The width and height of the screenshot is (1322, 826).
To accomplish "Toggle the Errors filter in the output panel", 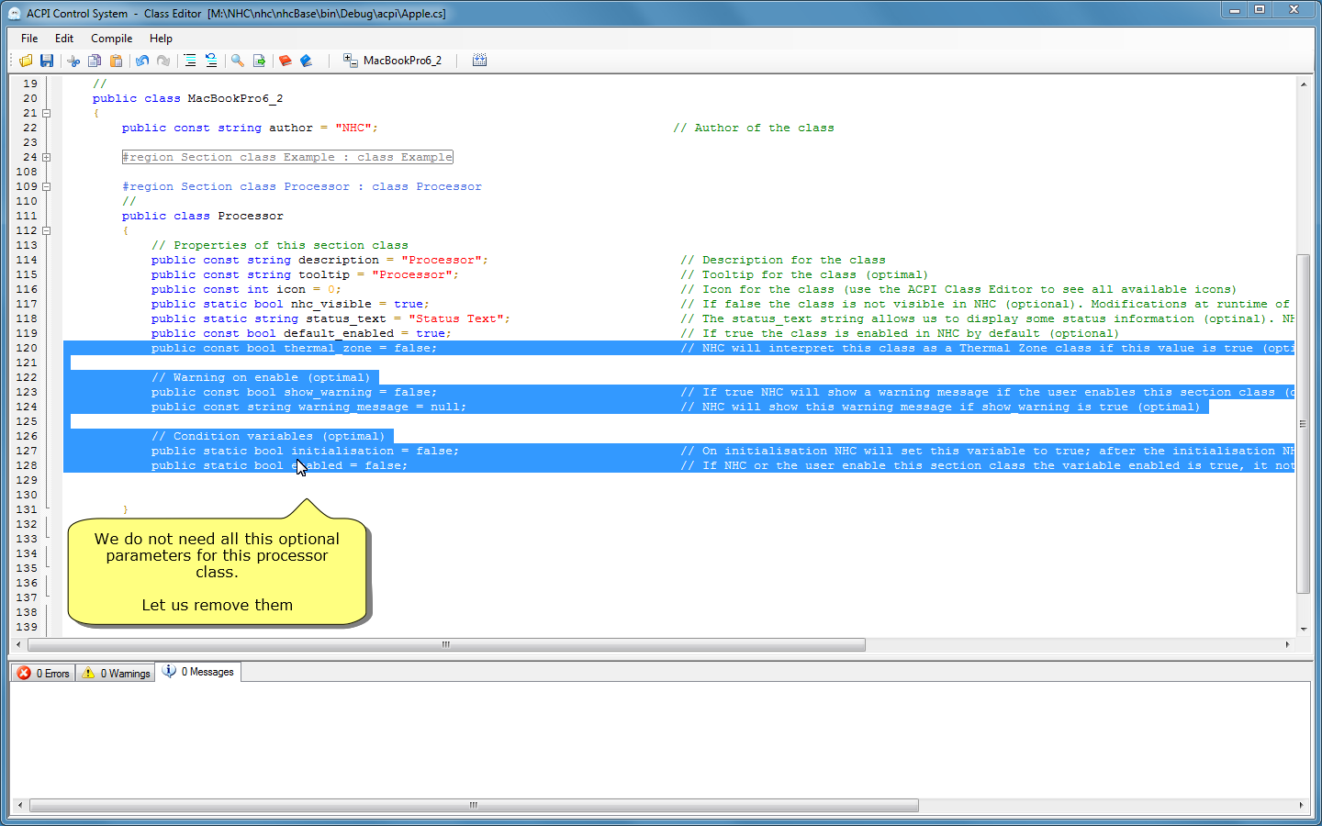I will click(x=43, y=673).
